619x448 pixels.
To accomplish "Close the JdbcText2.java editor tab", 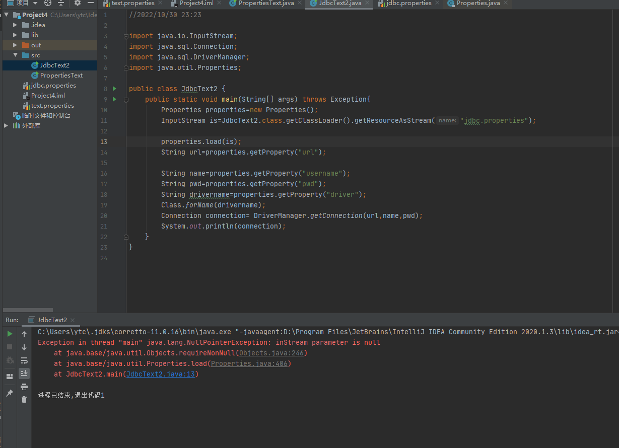I will point(368,3).
